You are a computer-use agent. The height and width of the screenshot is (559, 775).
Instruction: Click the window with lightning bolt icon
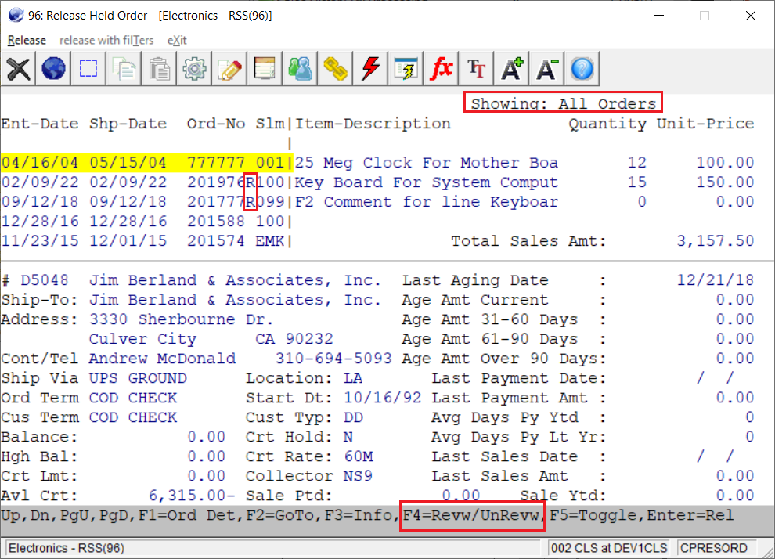(406, 68)
